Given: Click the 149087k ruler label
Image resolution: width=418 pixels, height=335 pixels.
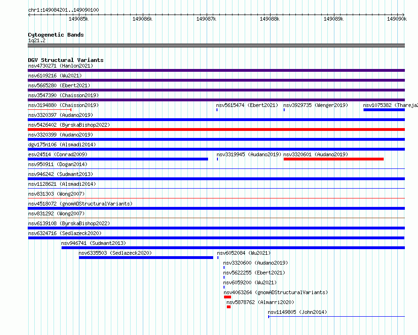Looking at the screenshot, I should [x=206, y=19].
